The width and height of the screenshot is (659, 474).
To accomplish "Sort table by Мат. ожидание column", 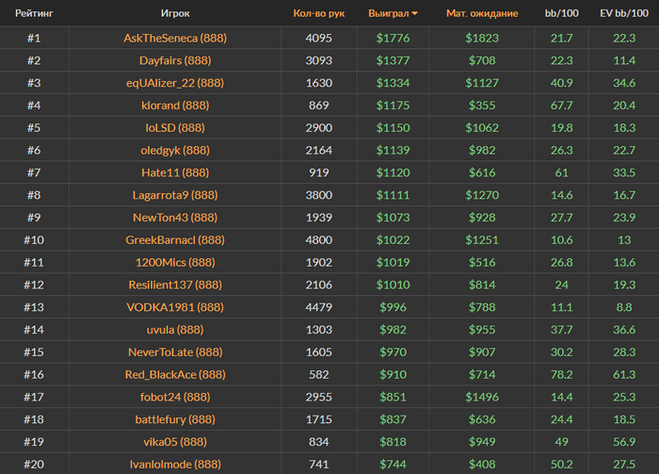I will (482, 14).
